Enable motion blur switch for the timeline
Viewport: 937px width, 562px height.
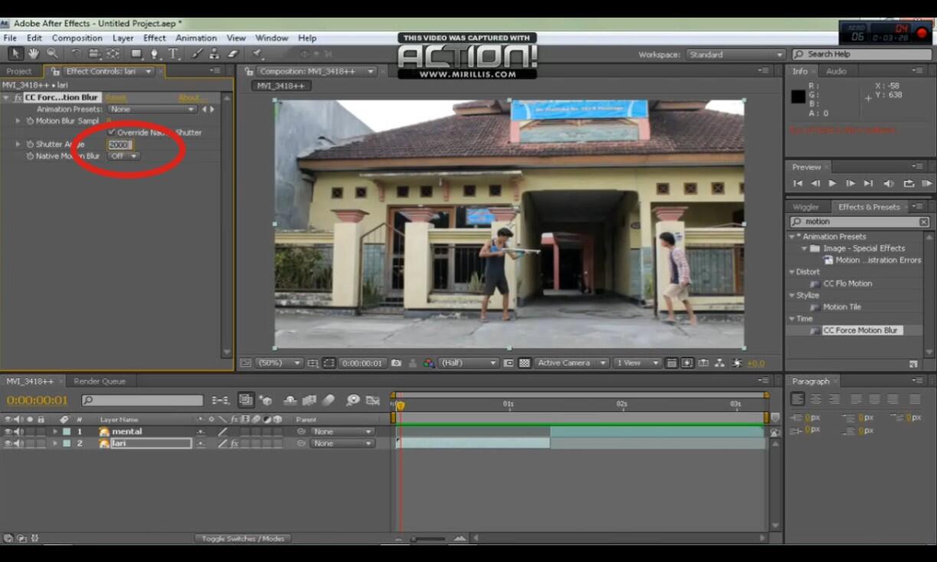[x=328, y=400]
